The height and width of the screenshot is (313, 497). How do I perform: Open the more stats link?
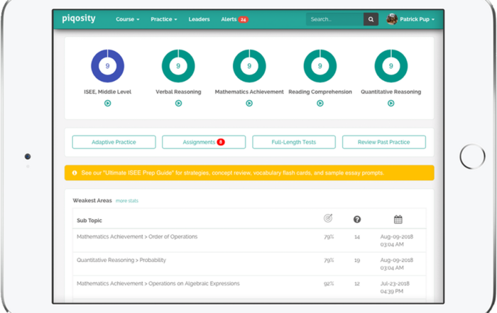pos(127,201)
